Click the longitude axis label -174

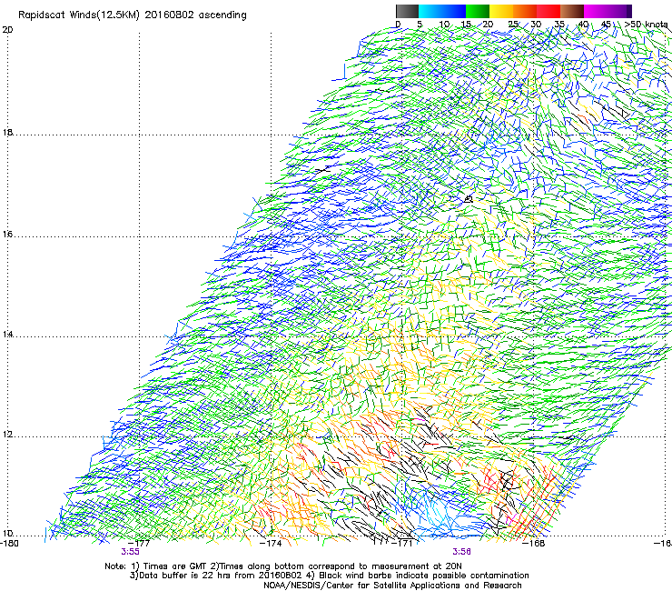coord(272,544)
